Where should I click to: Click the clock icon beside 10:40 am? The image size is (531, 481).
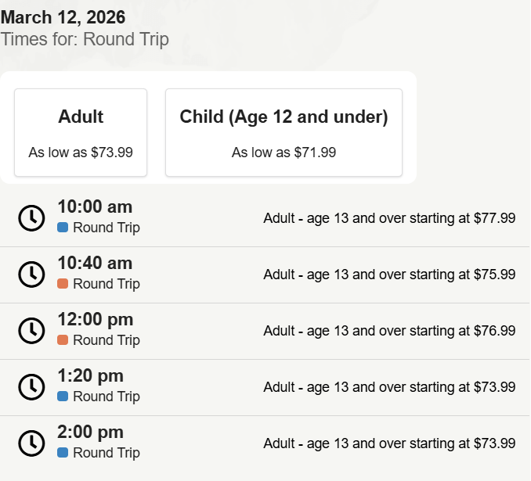point(31,275)
